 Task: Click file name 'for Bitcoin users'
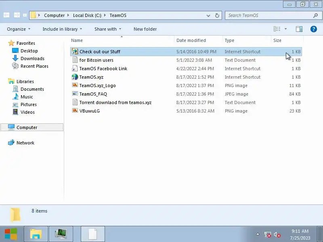(96, 60)
